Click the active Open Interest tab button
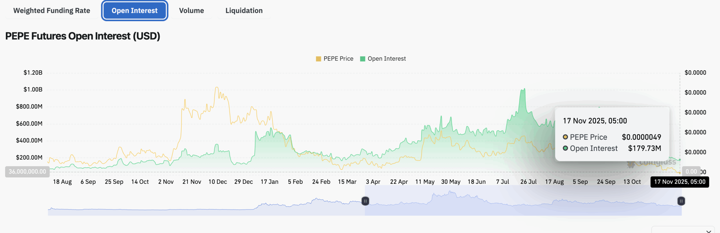The width and height of the screenshot is (720, 233). pyautogui.click(x=134, y=11)
